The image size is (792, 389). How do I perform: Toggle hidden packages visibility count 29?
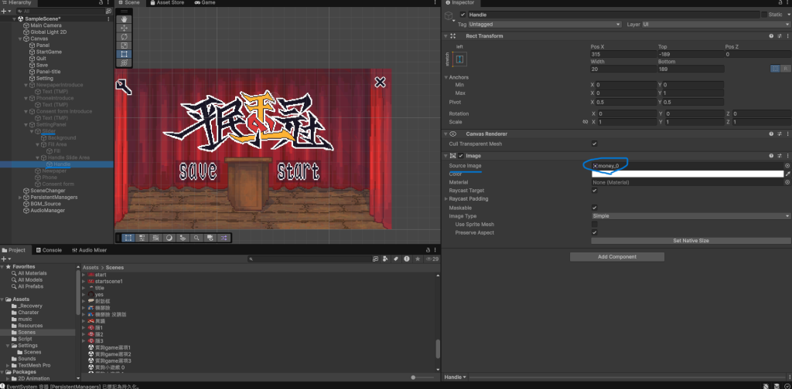(432, 259)
